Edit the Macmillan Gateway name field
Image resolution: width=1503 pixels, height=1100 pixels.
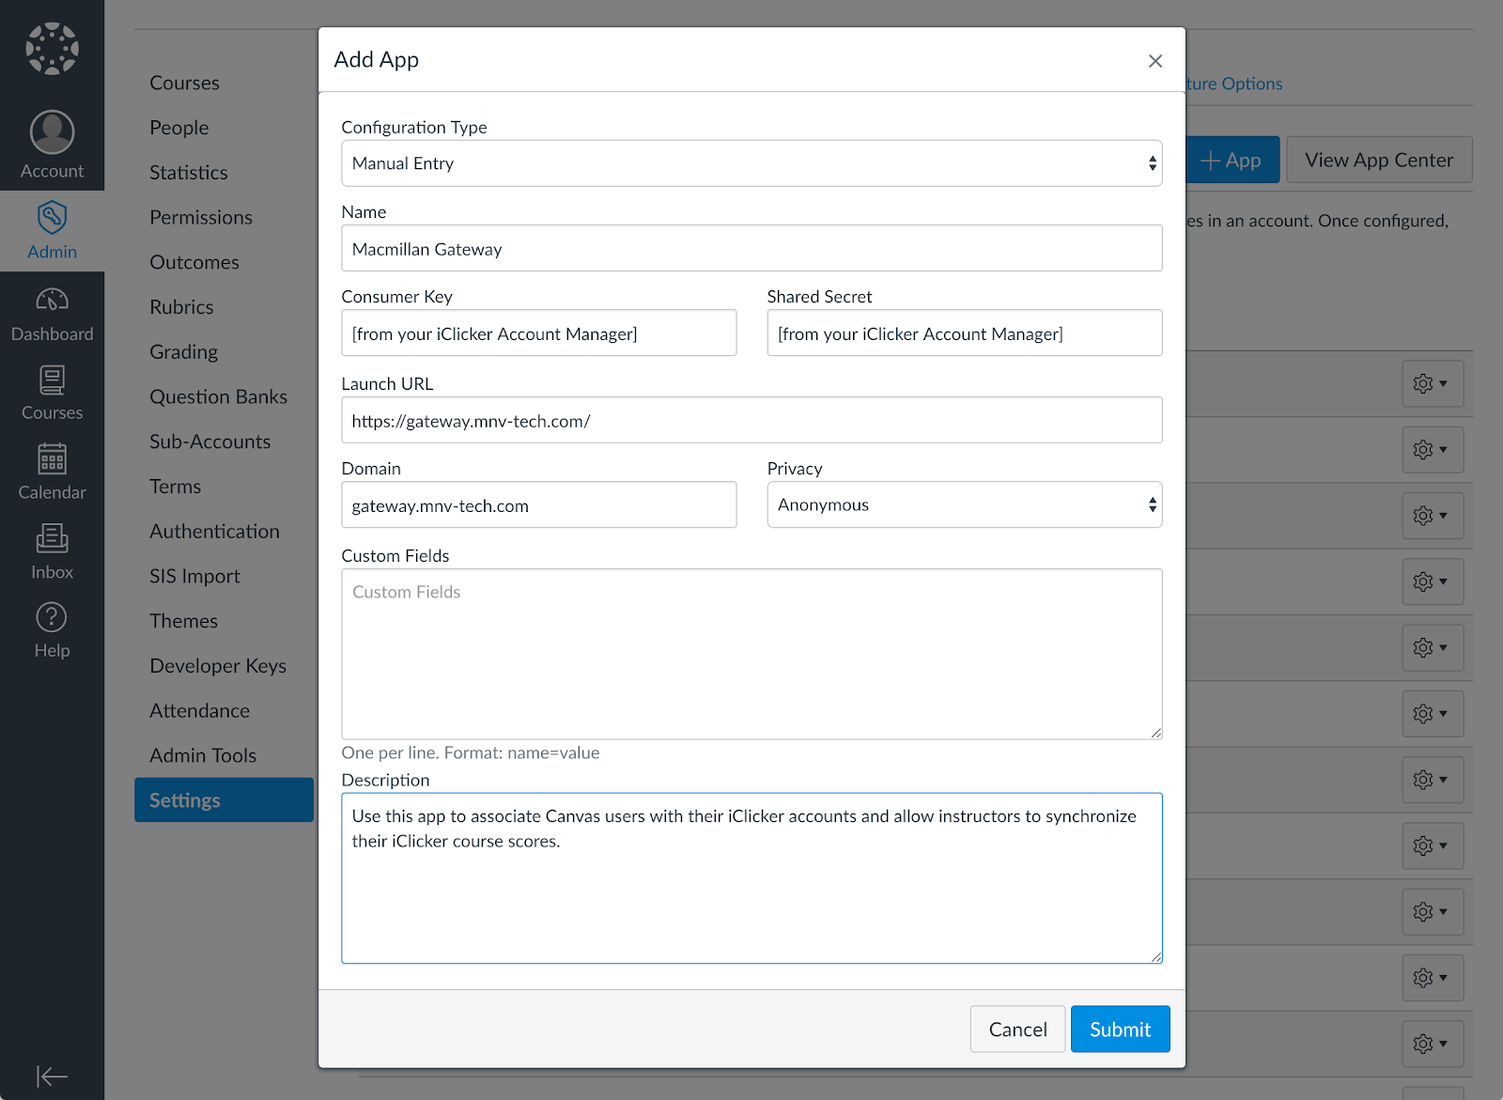751,248
